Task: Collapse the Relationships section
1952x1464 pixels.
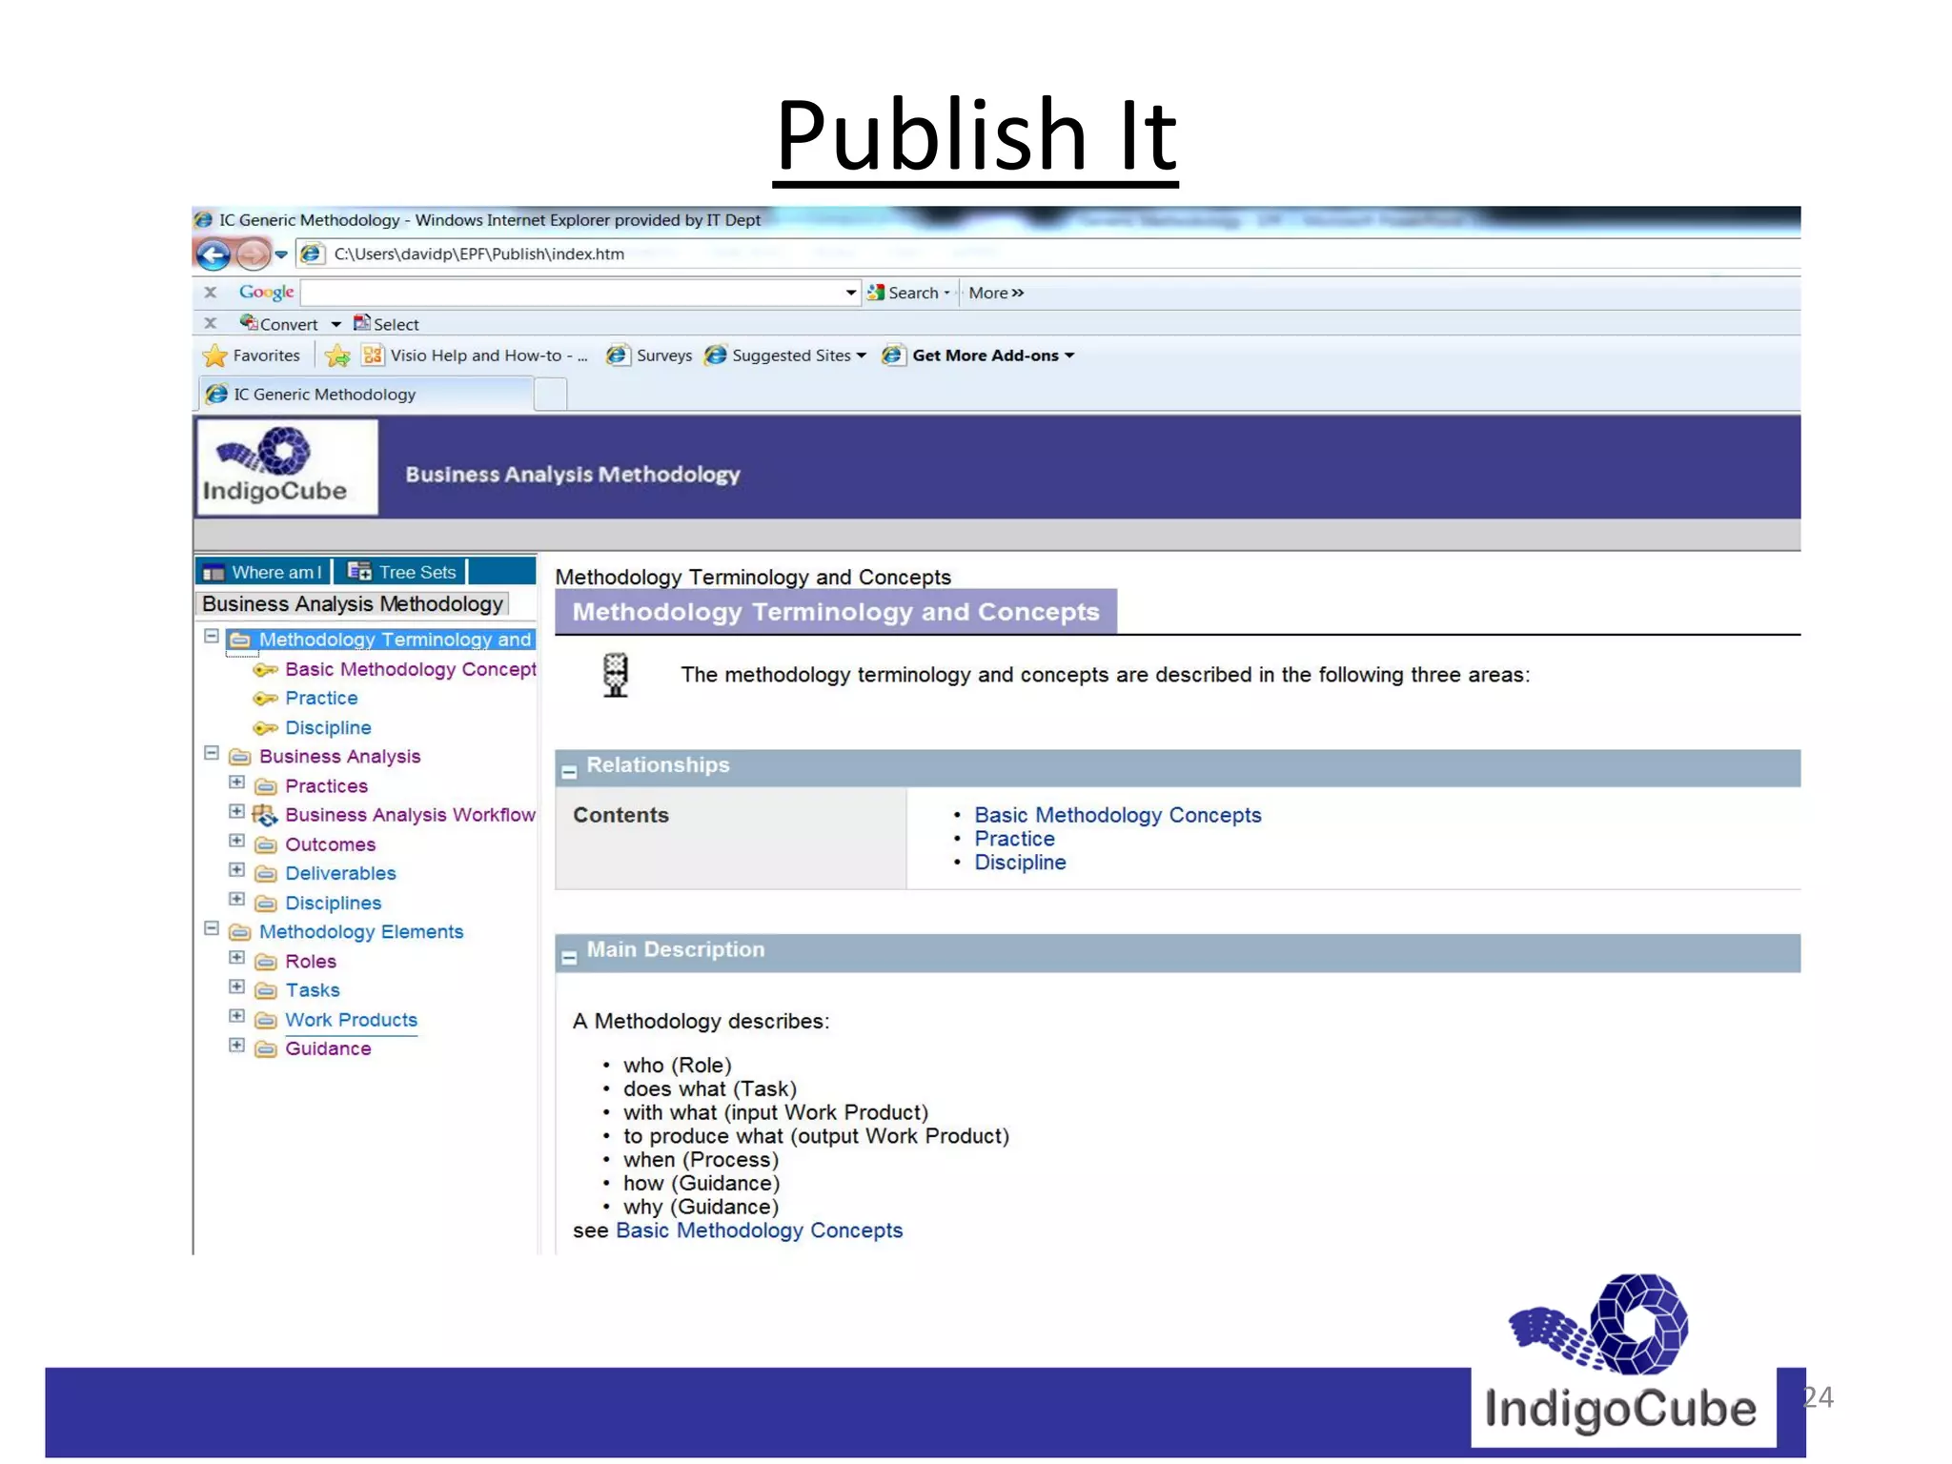Action: tap(569, 772)
